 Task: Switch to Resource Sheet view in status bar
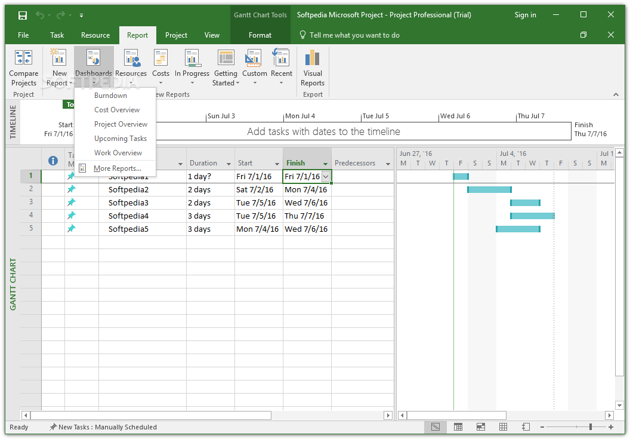[x=503, y=427]
